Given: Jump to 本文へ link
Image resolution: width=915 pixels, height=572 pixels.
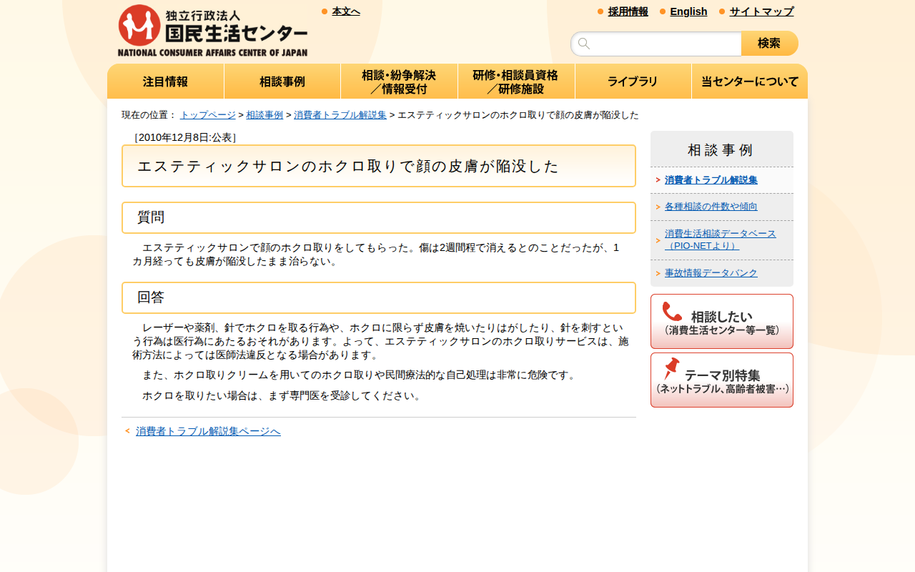Looking at the screenshot, I should click(x=346, y=11).
